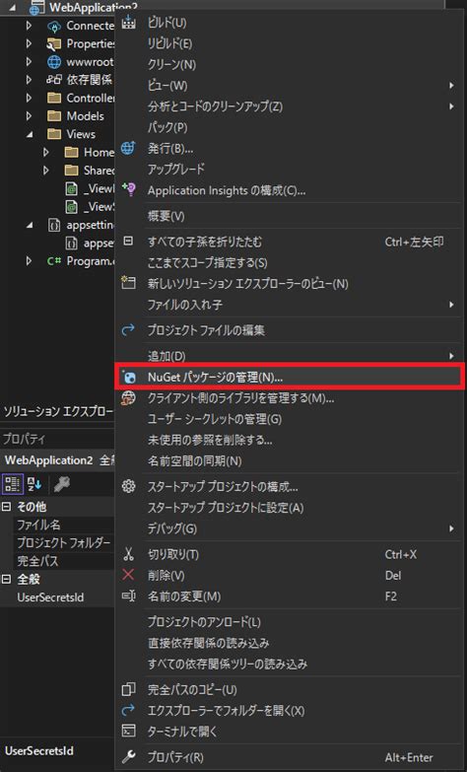The height and width of the screenshot is (772, 467).
Task: Collapse the その他 property category
Action: [6, 506]
